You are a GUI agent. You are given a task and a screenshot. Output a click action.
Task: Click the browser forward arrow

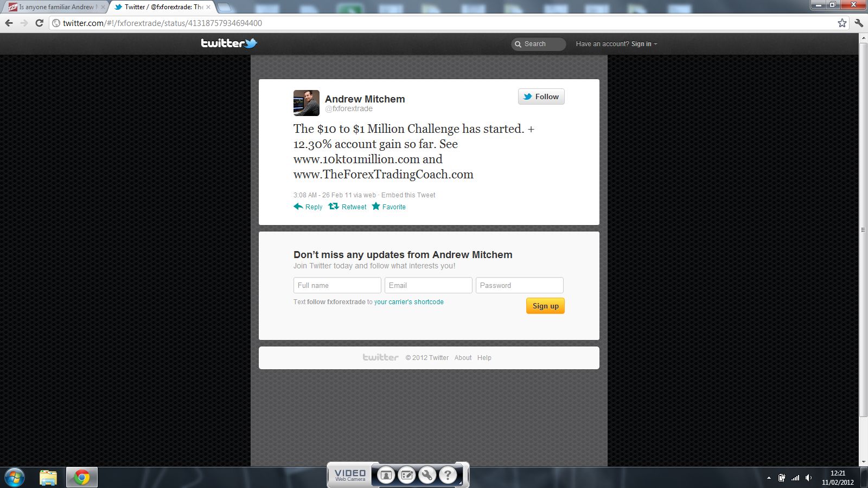24,23
